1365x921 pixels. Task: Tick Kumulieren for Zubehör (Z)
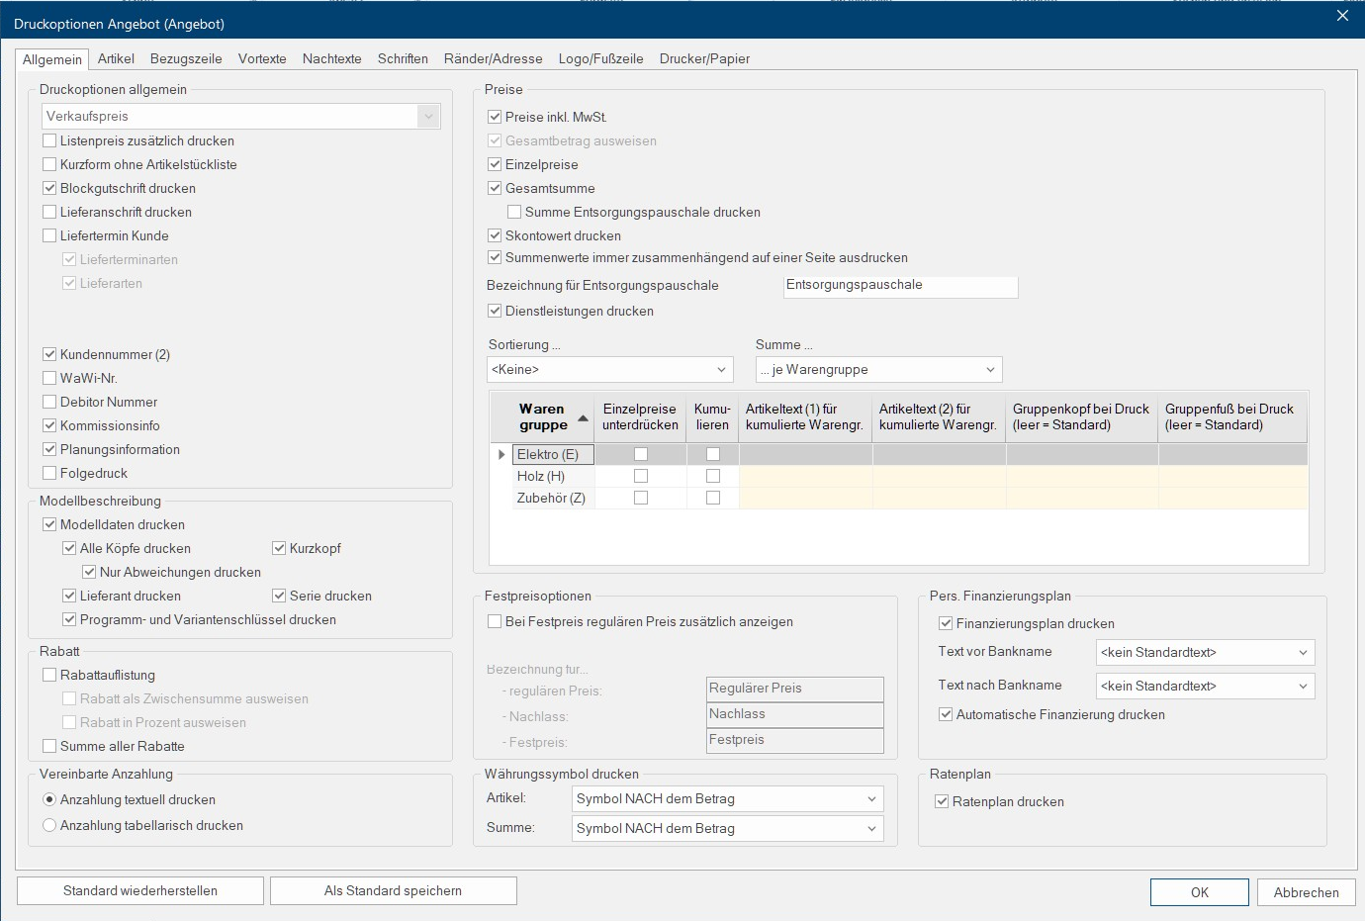[x=713, y=499]
